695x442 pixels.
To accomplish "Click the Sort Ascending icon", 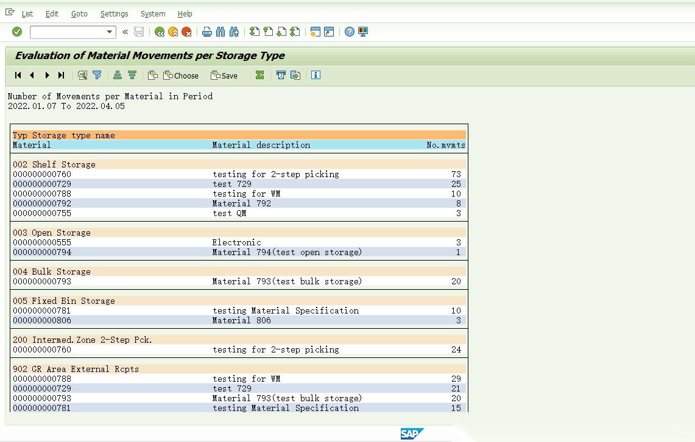I will click(x=118, y=75).
